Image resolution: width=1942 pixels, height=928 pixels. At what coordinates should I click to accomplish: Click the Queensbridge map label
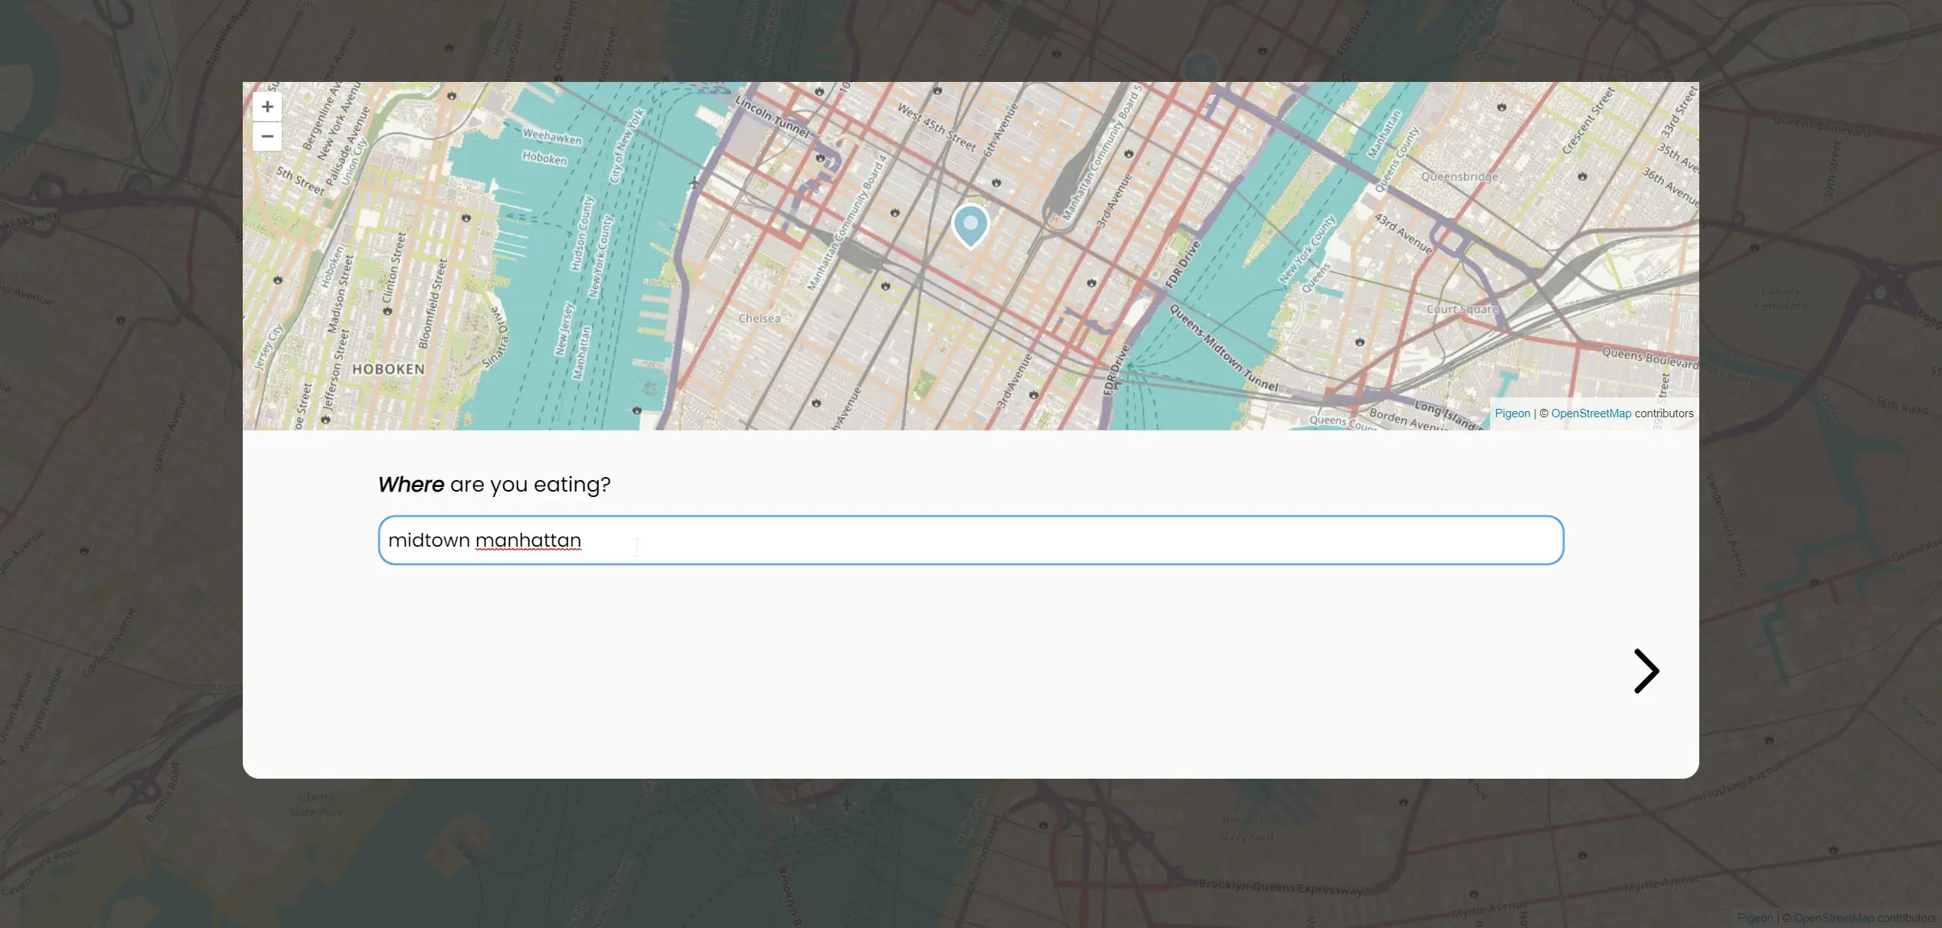(x=1459, y=177)
